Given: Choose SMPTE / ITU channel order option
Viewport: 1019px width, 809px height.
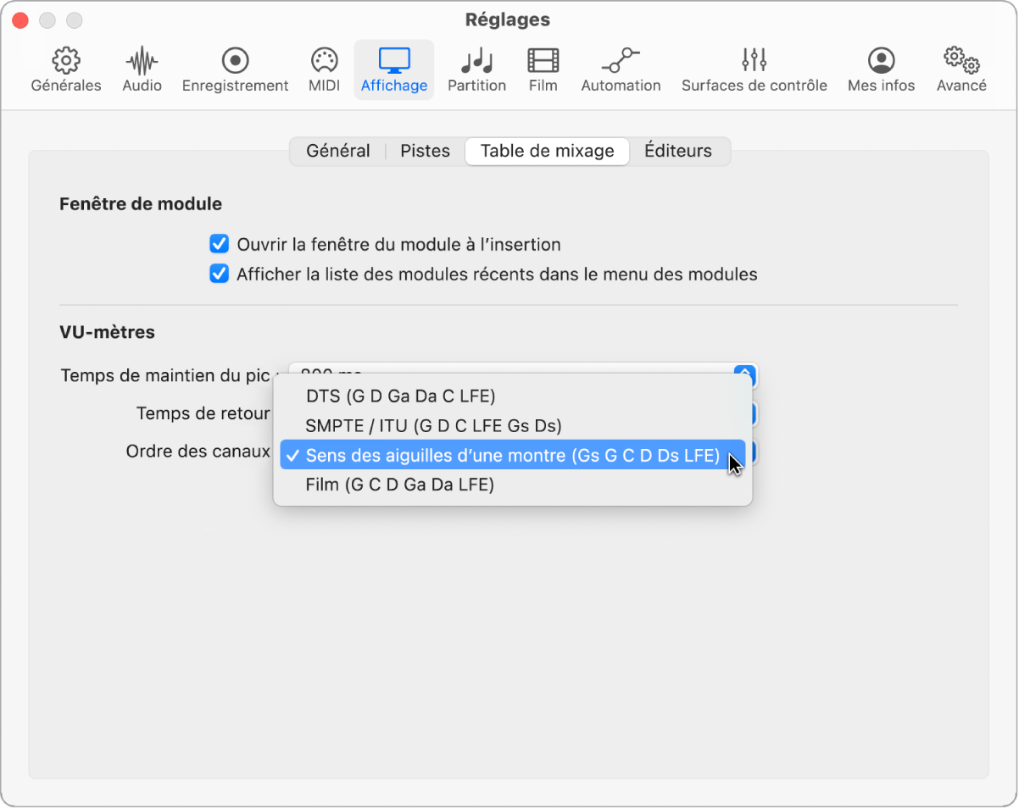Looking at the screenshot, I should point(433,426).
